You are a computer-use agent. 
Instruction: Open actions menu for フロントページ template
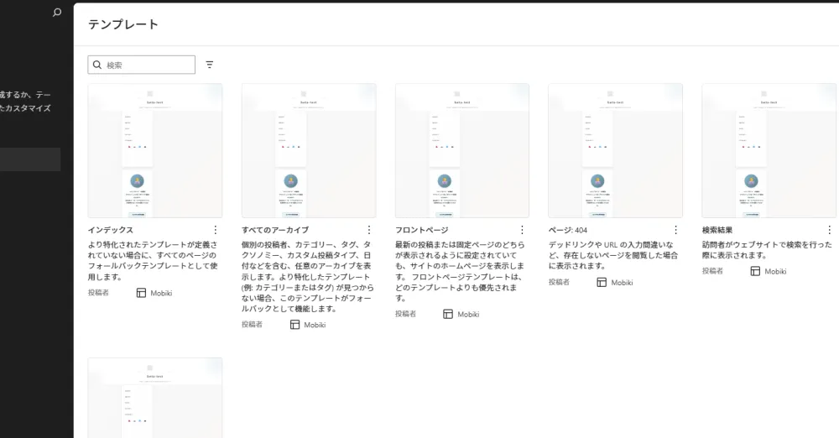coord(523,230)
